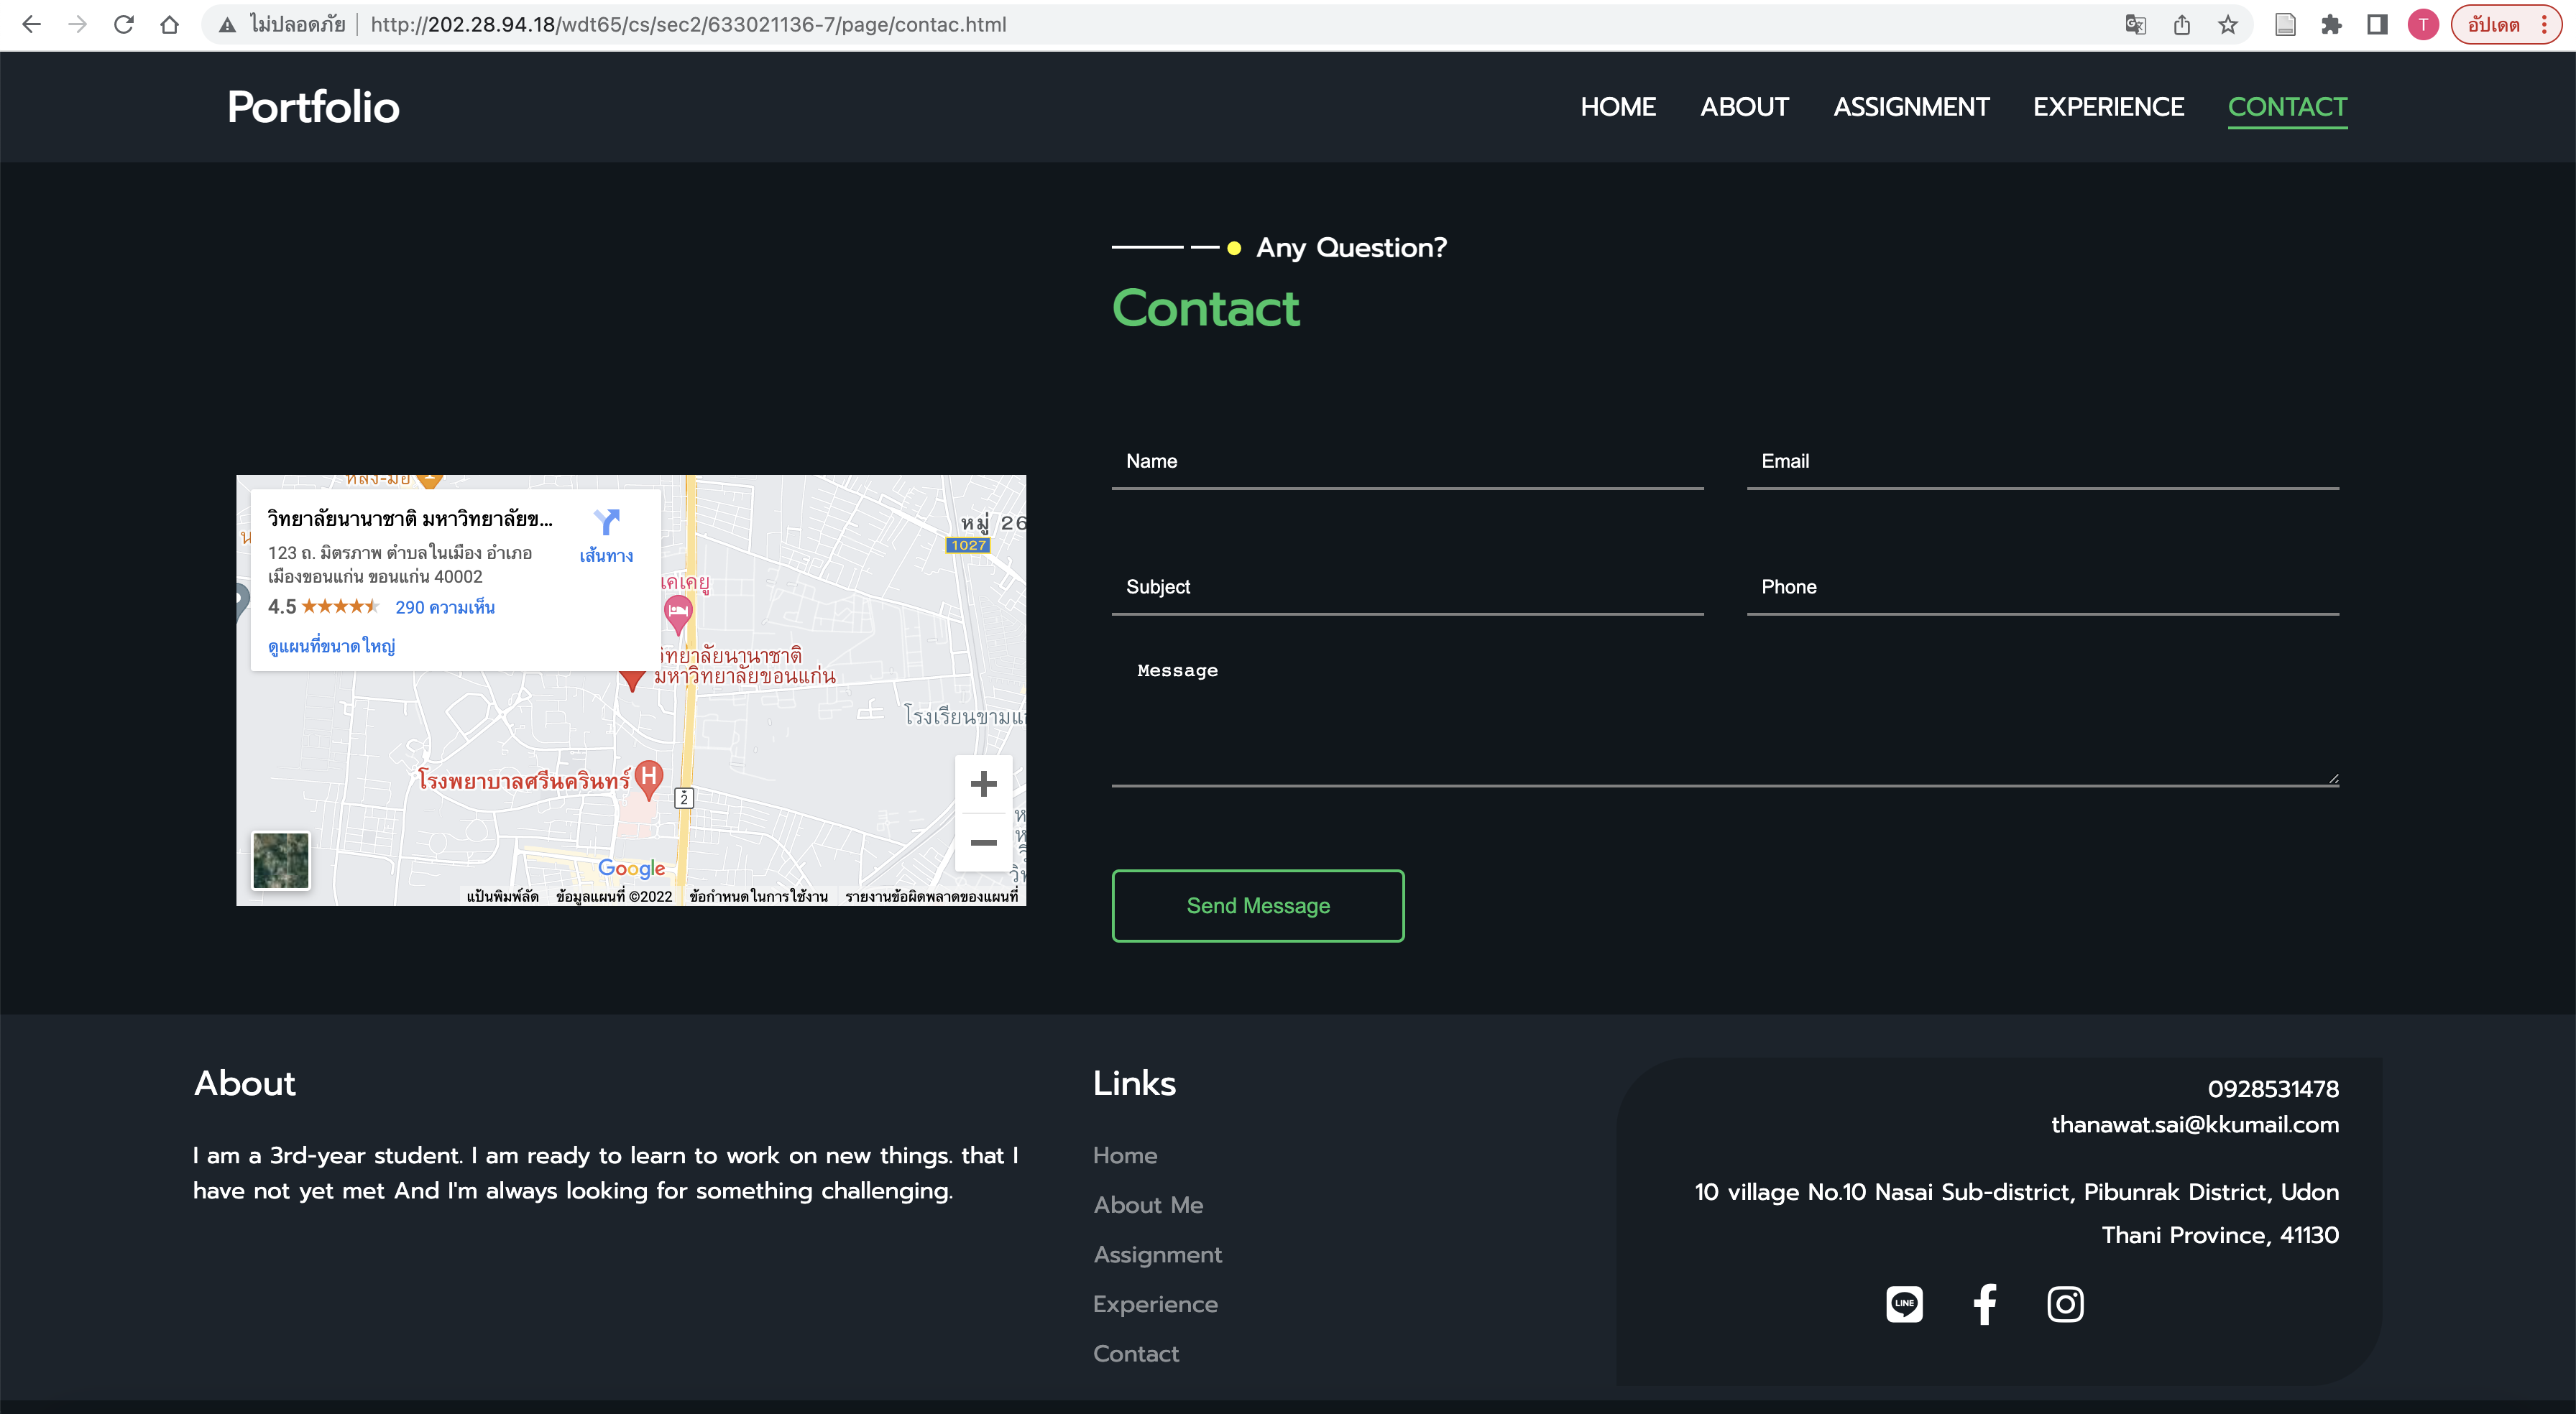Viewport: 2576px width, 1414px height.
Task: Click the Send Message button
Action: point(1258,905)
